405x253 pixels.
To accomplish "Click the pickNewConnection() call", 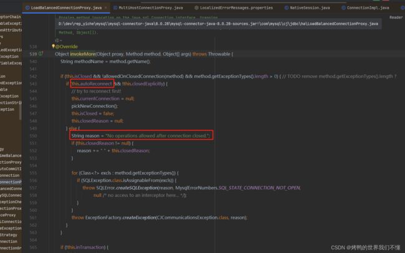I will click(95, 106).
